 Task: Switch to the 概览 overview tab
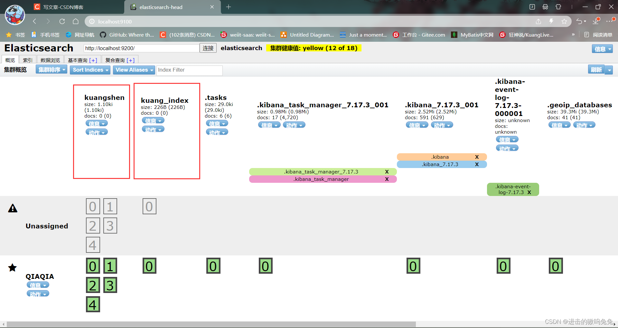[10, 60]
